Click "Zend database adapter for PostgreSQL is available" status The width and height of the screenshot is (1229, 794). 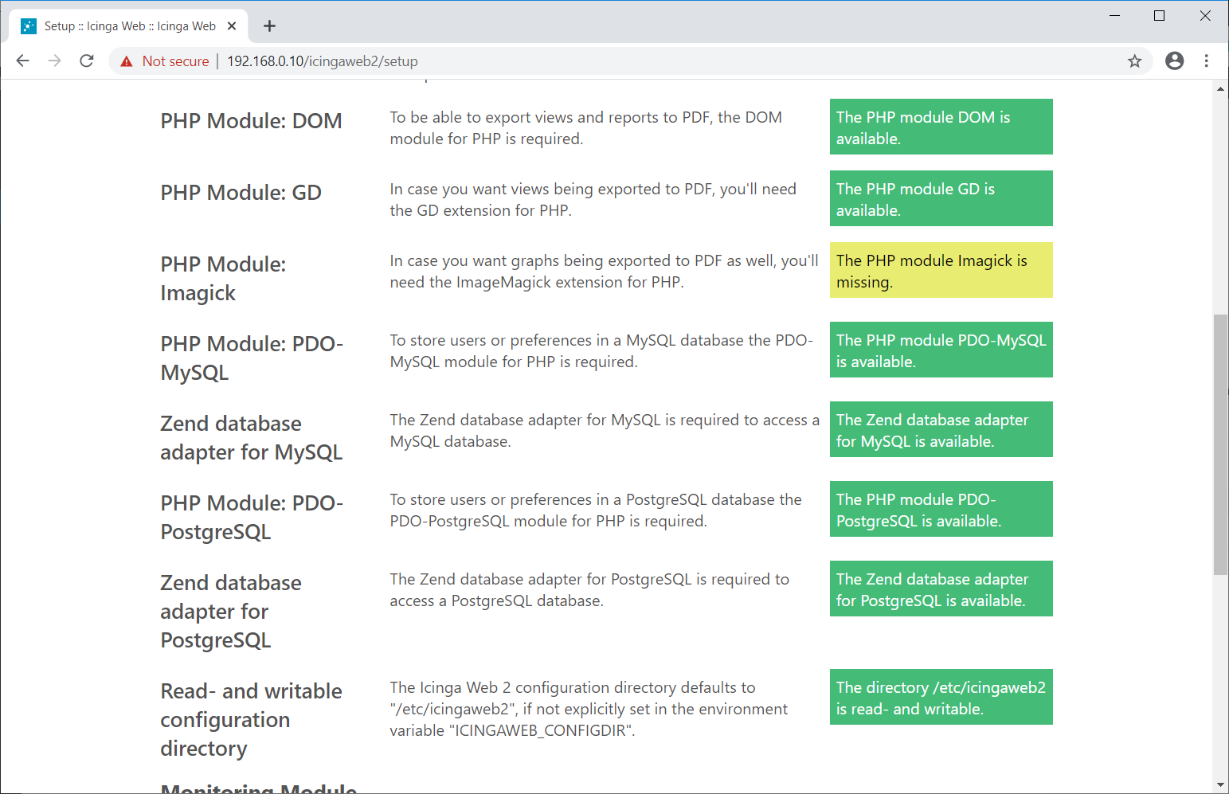tap(941, 589)
